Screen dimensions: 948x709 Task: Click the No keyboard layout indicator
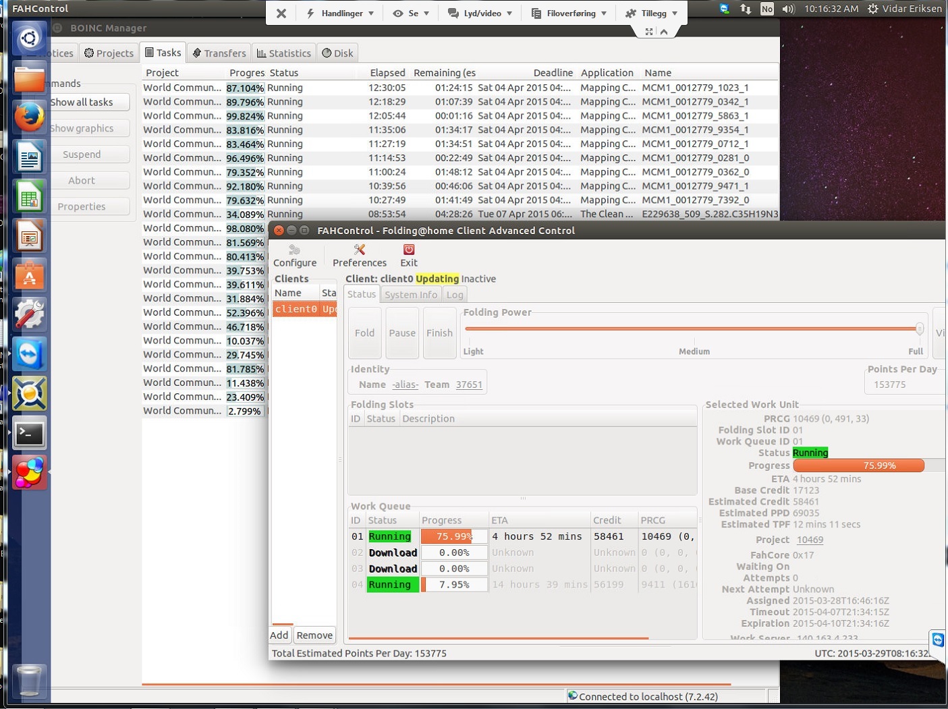click(x=767, y=9)
